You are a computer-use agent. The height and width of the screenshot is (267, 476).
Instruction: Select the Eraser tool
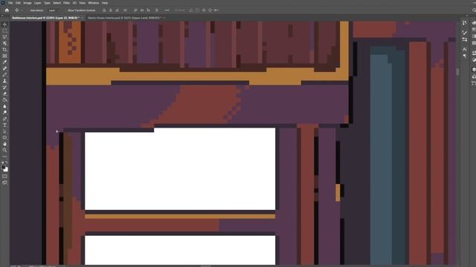pos(4,93)
